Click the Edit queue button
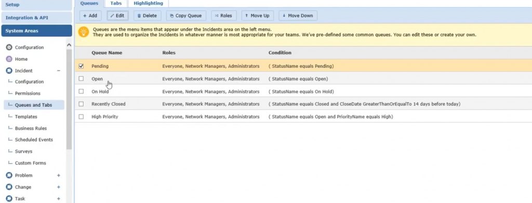Viewport: 532px width, 203px height. coord(117,16)
